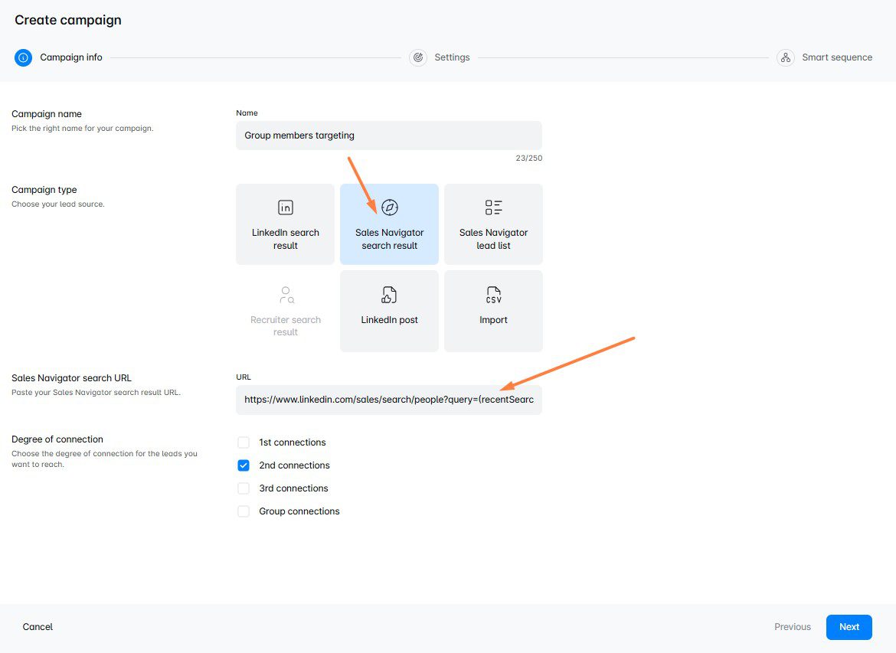Click 'Pick the right name for your campaign.' text

[x=82, y=128]
